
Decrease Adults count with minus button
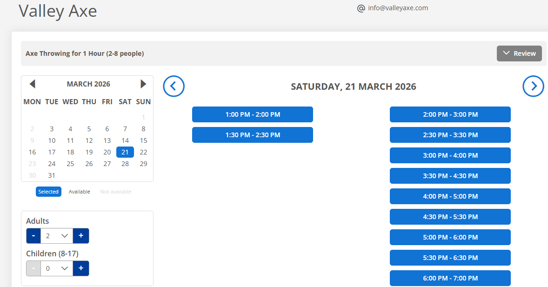[33, 236]
